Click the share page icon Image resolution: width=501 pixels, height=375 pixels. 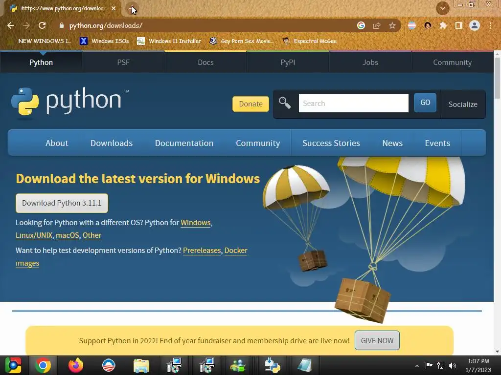coord(377,25)
